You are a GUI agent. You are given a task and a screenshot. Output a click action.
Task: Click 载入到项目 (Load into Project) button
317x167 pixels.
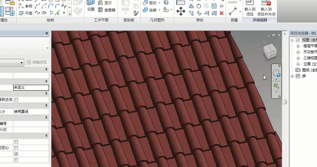(250, 9)
